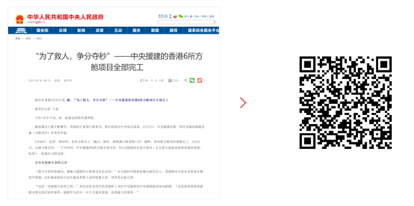
Task: Open the 数据 navigation menu
Action: tap(155, 30)
